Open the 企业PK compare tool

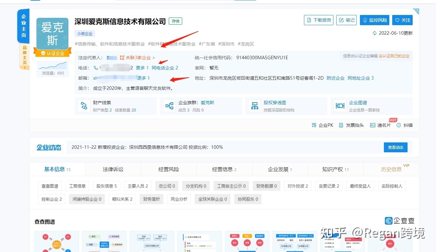click(x=322, y=125)
